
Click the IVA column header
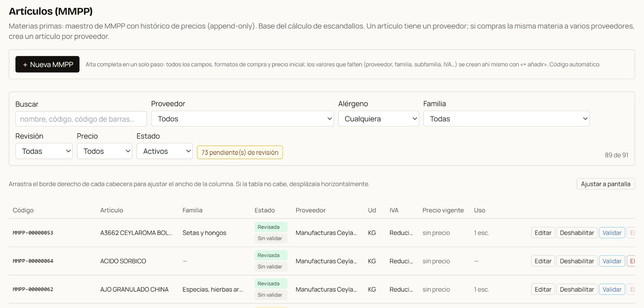pyautogui.click(x=394, y=210)
